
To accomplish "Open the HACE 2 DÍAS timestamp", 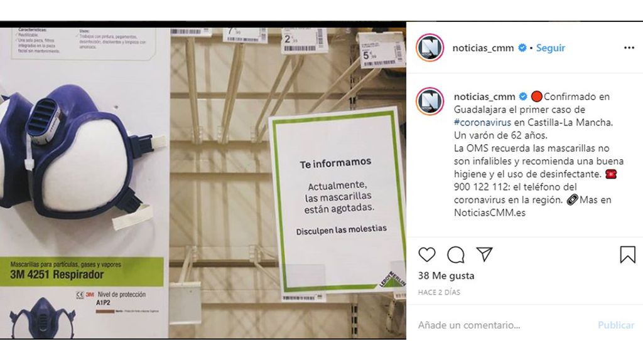I will point(439,292).
